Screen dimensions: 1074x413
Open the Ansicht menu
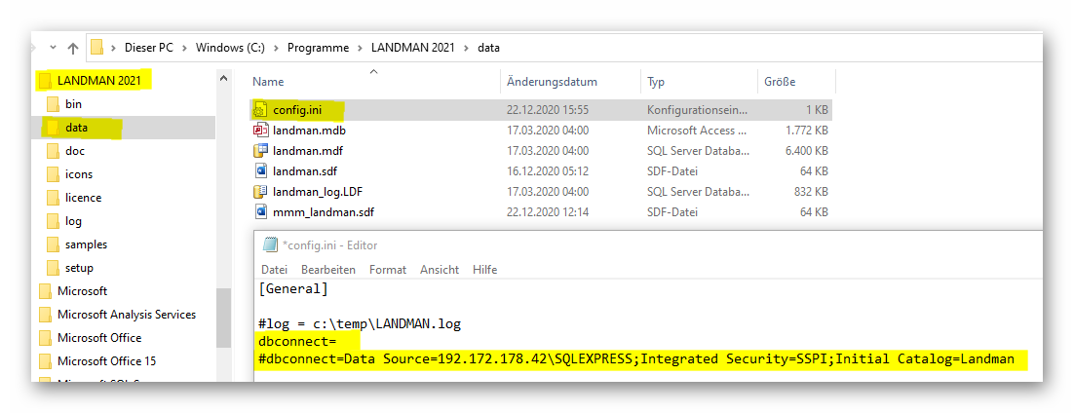(x=440, y=269)
